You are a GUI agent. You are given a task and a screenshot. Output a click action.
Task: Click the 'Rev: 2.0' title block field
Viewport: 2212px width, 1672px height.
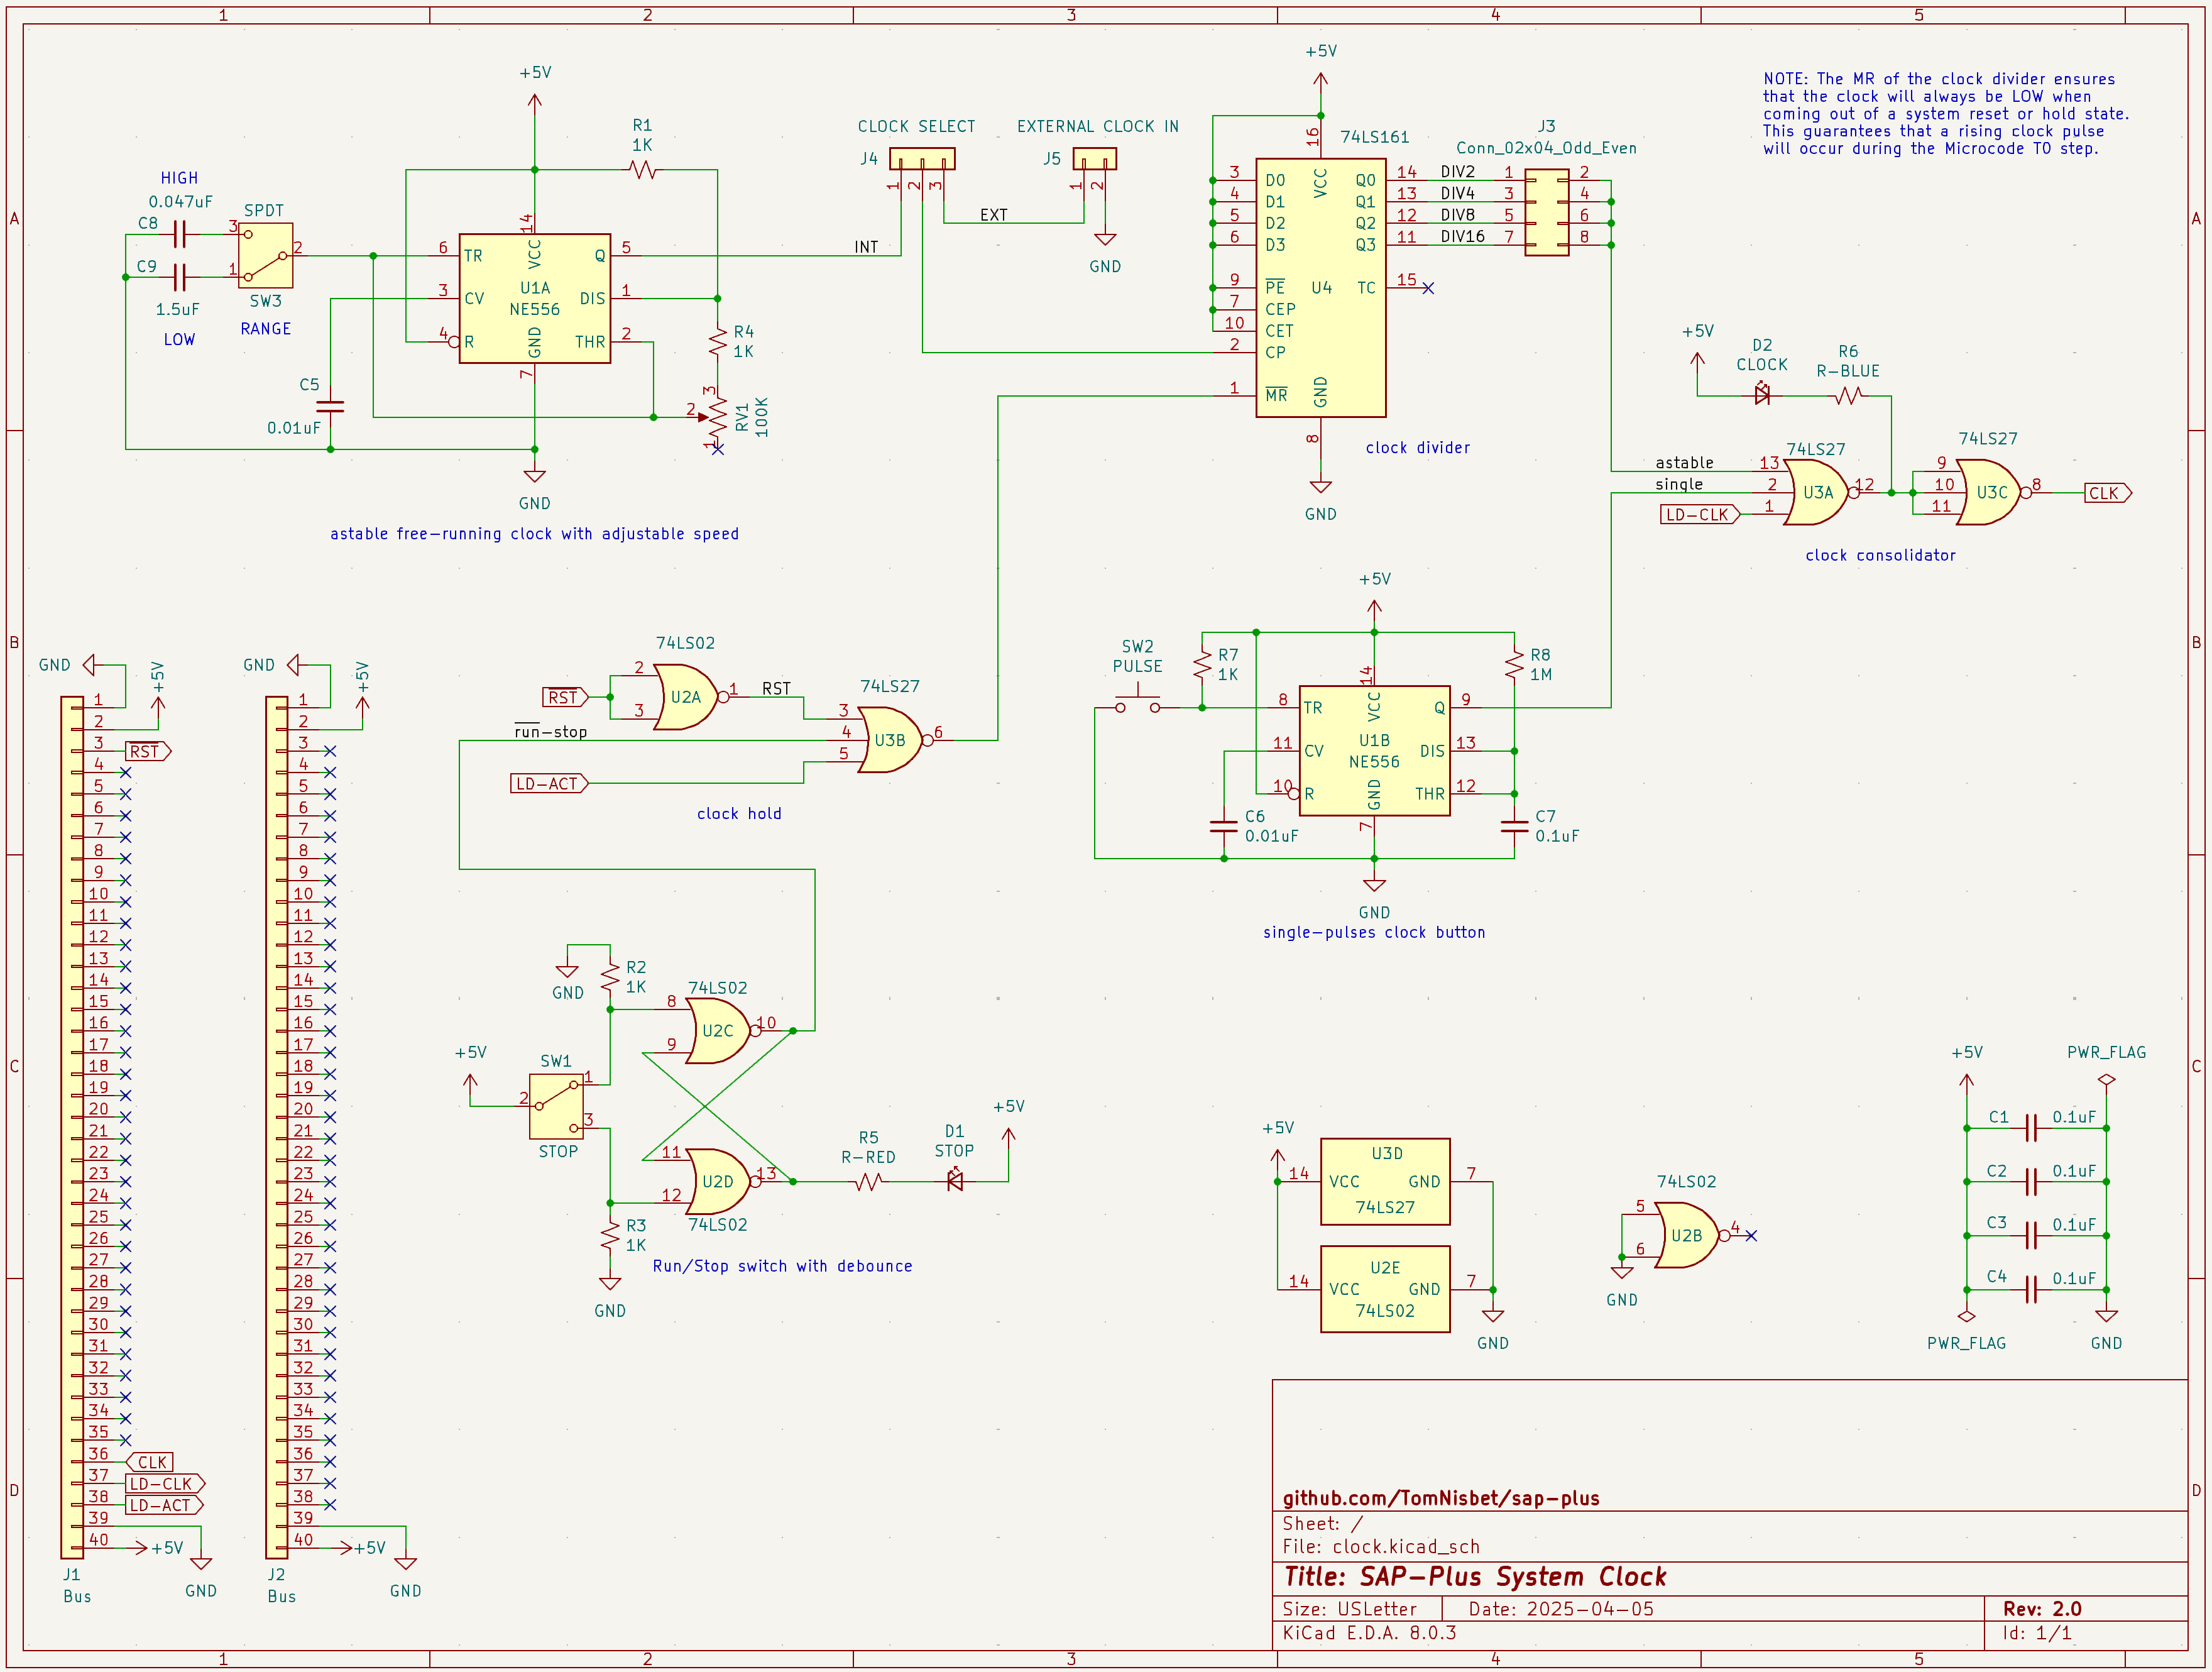click(2042, 1609)
